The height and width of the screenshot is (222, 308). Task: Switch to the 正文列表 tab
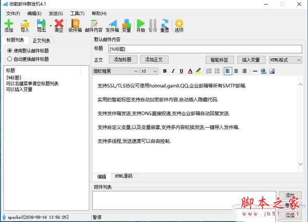(41, 40)
